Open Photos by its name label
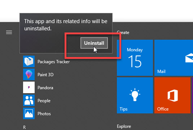Image resolution: width=193 pixels, height=130 pixels. point(44,114)
